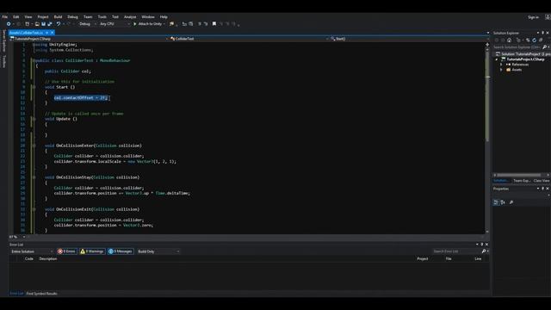
Task: Open the Tools menu
Action: (102, 17)
